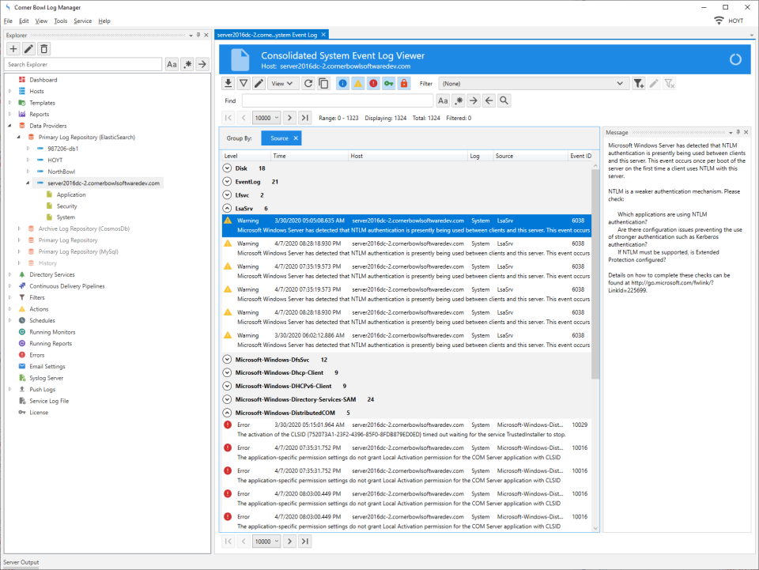Collapse the Data Providers tree node
759x570 pixels.
click(x=9, y=126)
